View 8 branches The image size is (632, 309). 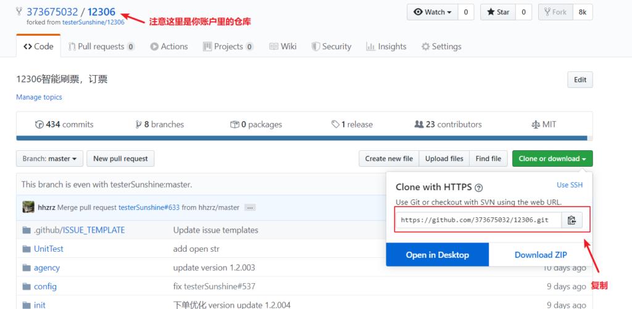coord(160,124)
